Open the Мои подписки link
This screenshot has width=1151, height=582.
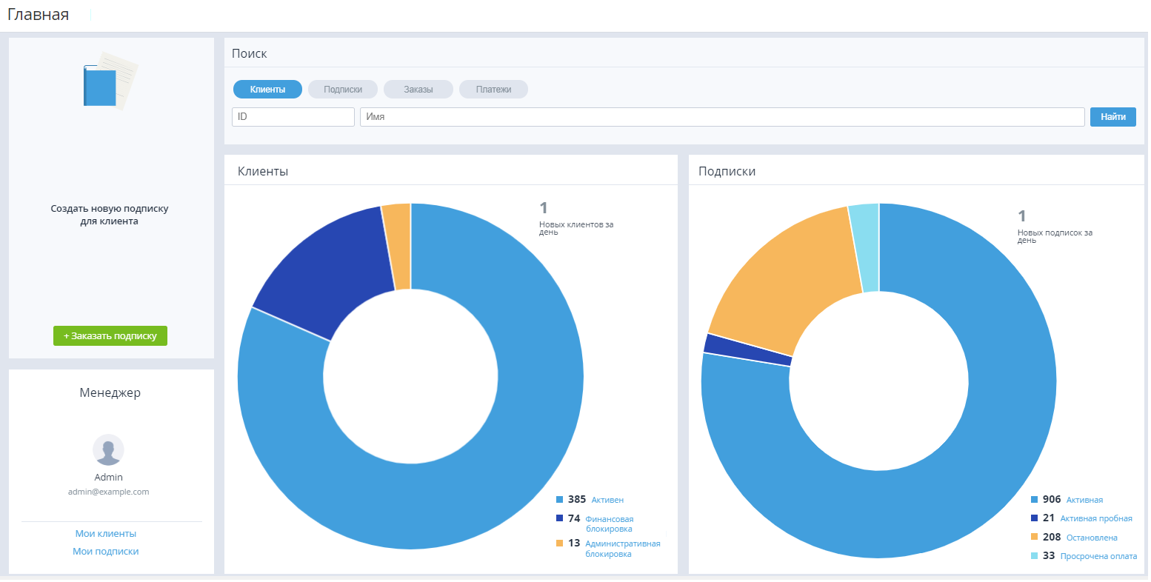pyautogui.click(x=106, y=551)
